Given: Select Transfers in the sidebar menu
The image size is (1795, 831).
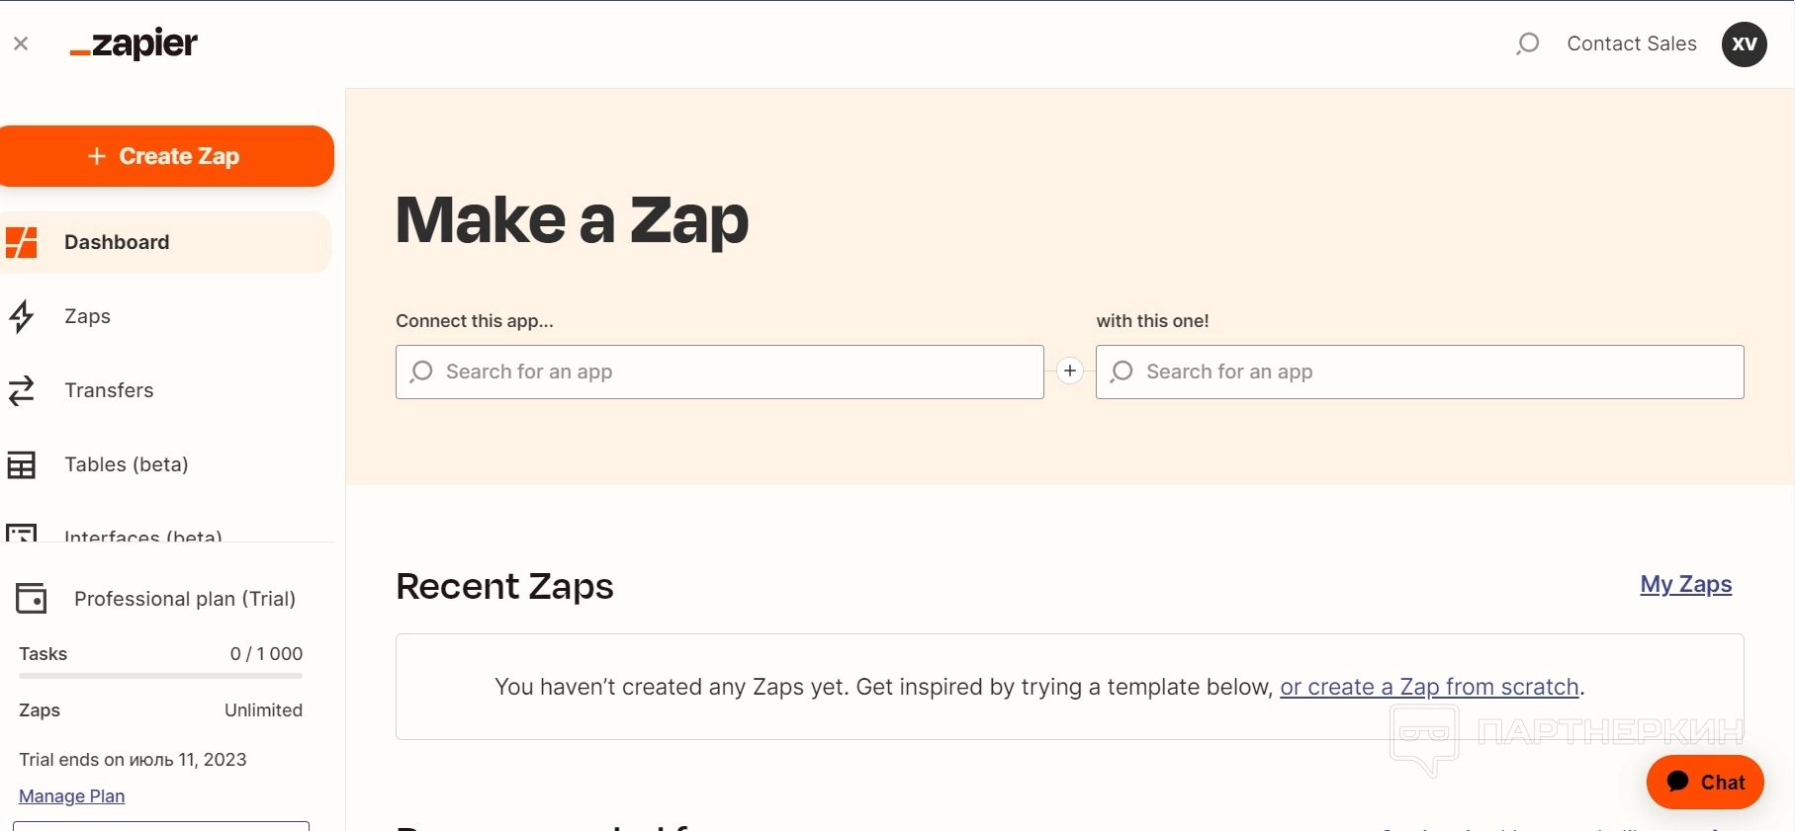Looking at the screenshot, I should 109,390.
